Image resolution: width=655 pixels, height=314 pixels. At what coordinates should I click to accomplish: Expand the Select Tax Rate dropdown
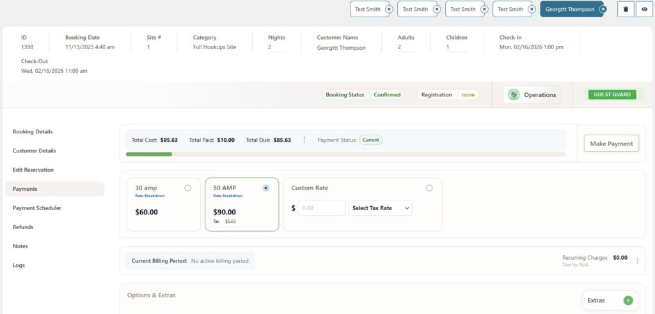(380, 208)
